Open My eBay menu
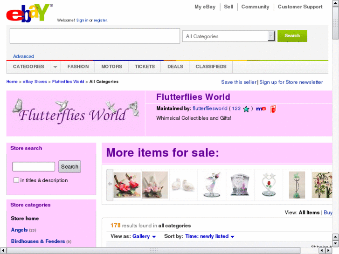This screenshot has width=339, height=254. tap(205, 7)
